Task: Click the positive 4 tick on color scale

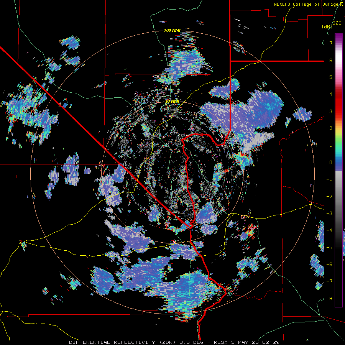Action: point(331,94)
